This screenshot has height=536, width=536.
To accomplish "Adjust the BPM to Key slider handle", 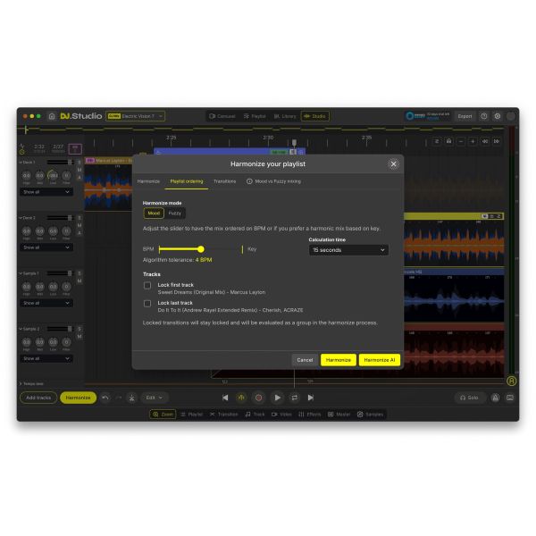I will coord(201,249).
